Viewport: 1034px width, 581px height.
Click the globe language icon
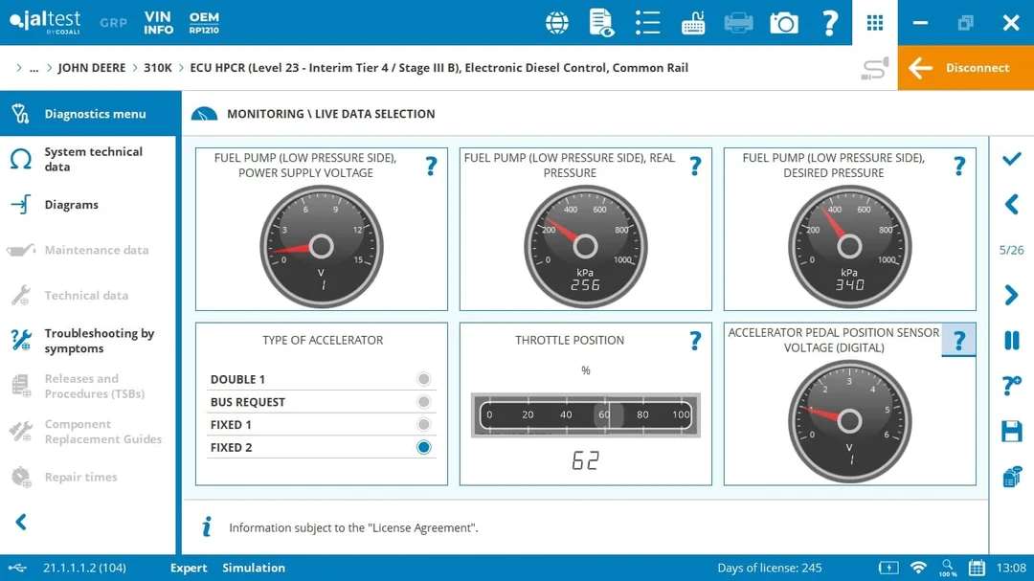556,23
